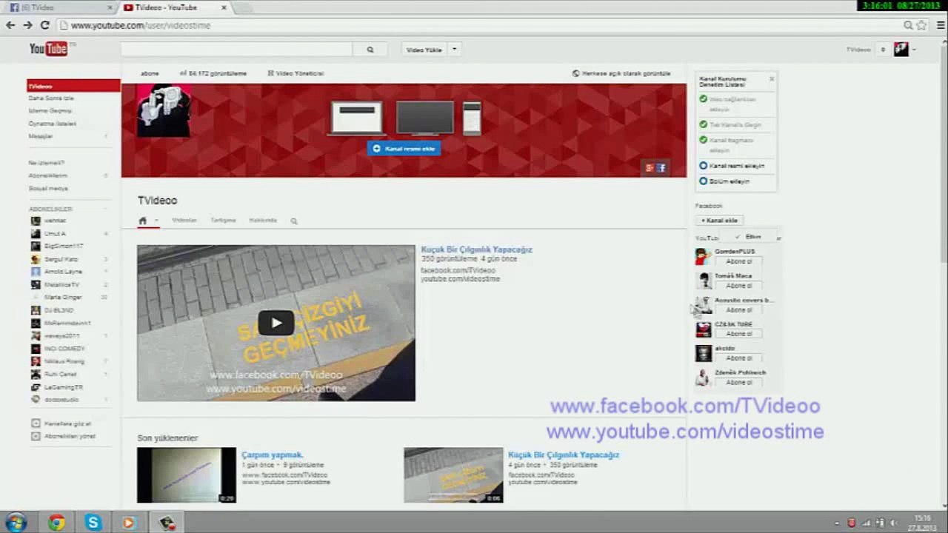The image size is (948, 533).
Task: Reload the YouTube page
Action: (x=44, y=25)
